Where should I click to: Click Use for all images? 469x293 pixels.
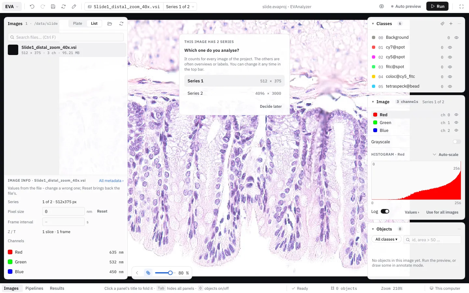tap(442, 212)
